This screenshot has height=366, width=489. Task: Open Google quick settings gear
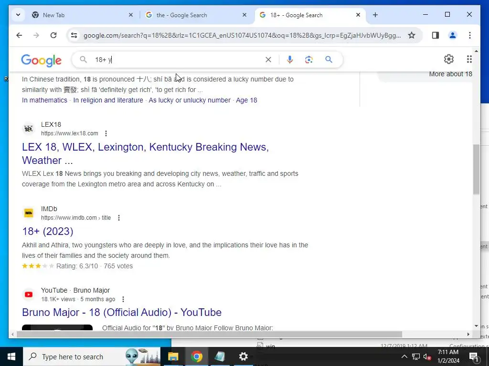pyautogui.click(x=449, y=59)
